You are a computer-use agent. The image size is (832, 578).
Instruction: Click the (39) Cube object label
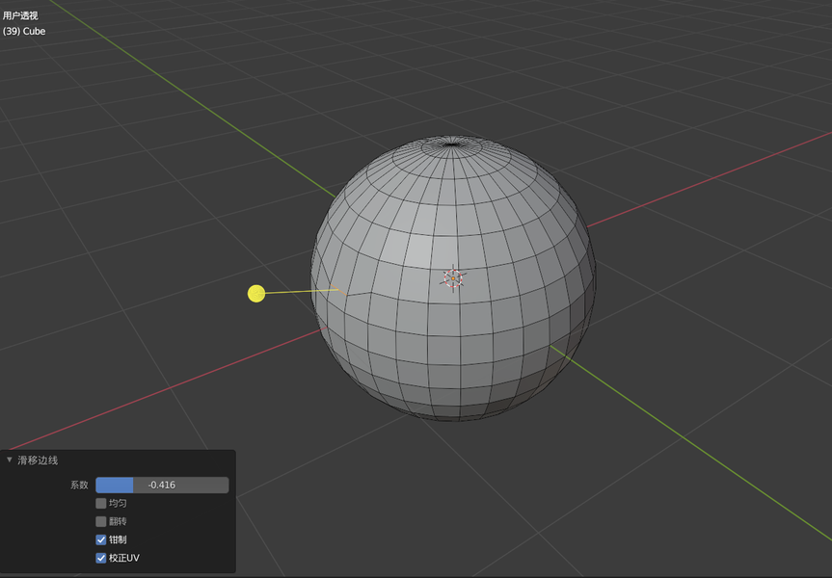[24, 31]
